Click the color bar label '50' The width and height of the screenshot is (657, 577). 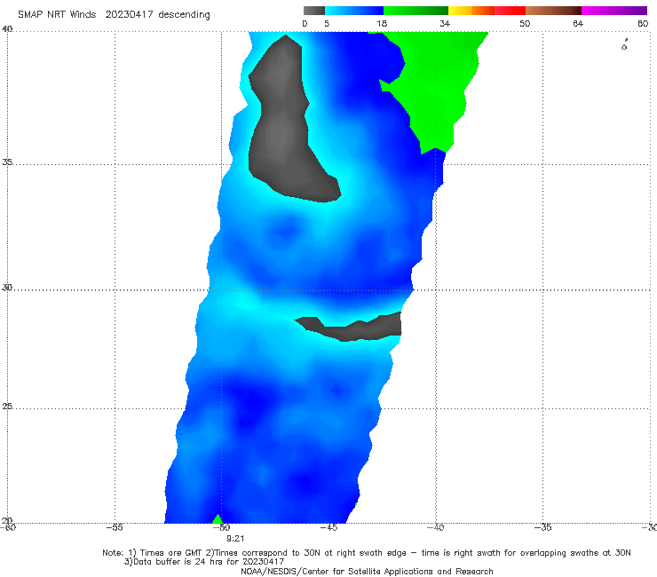[525, 24]
